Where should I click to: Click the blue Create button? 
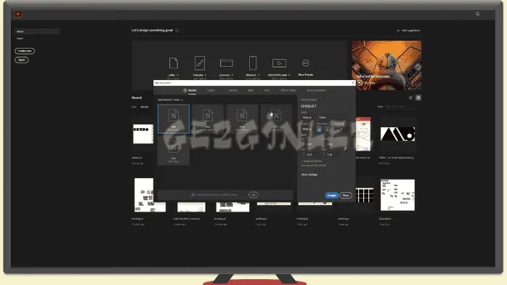point(332,196)
